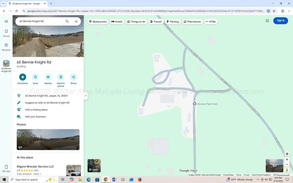Open the Terms link in map footer
Image resolution: width=293 pixels, height=183 pixels.
coord(239,175)
